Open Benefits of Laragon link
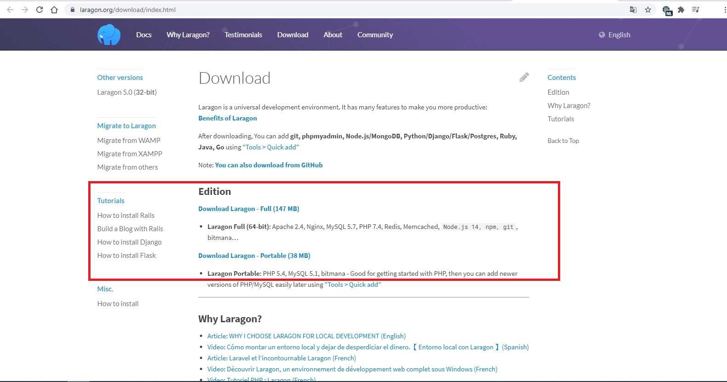Screen dimensions: 727x382 coord(227,118)
